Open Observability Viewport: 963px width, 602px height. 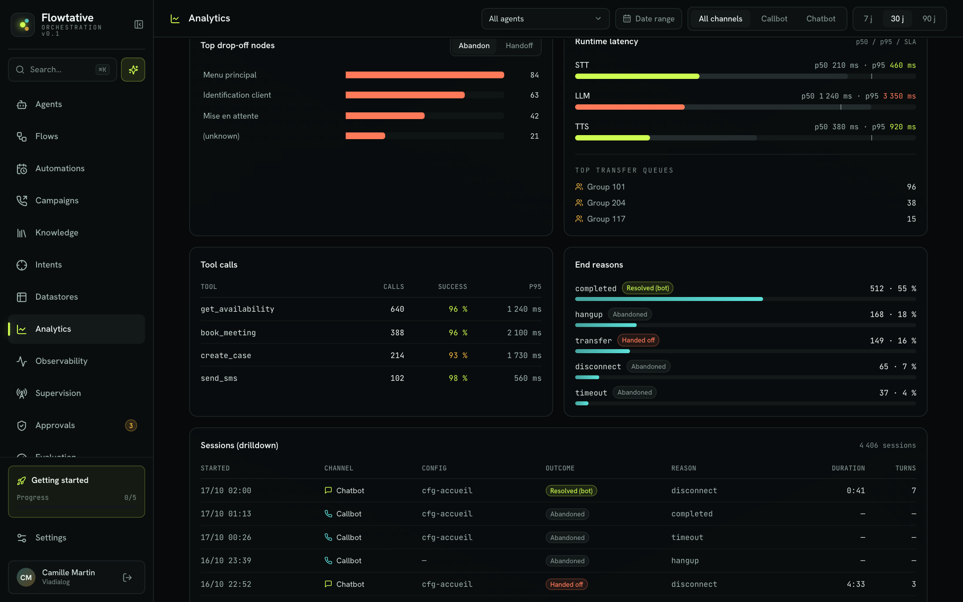point(76,361)
